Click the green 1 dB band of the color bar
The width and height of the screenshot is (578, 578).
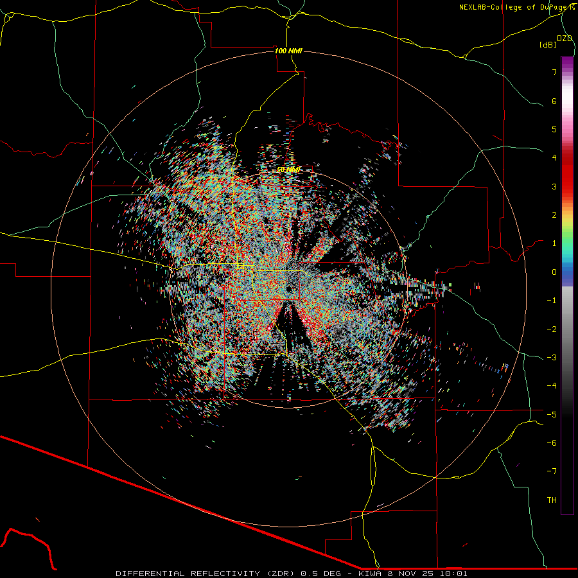(567, 243)
